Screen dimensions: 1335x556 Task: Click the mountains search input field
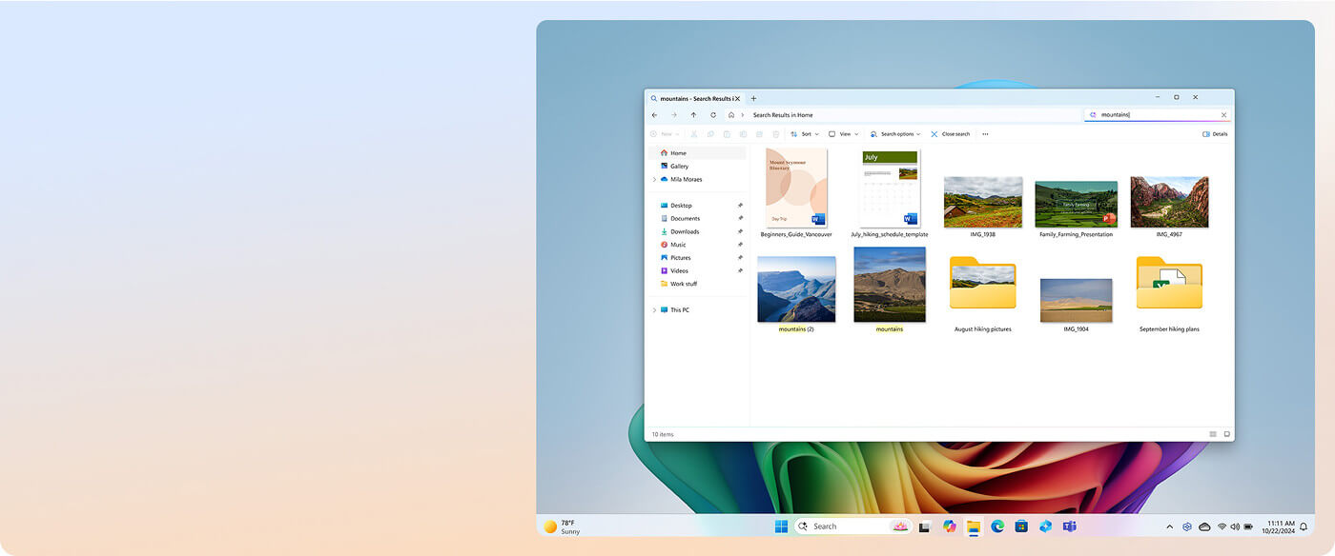(x=1157, y=115)
